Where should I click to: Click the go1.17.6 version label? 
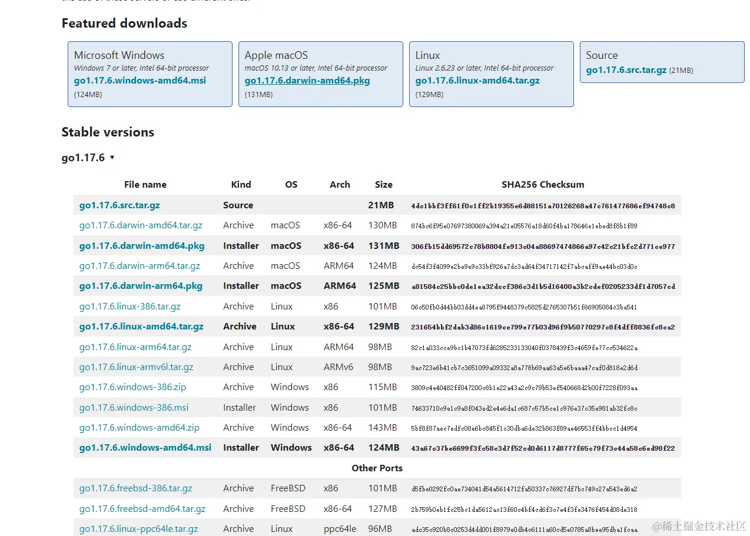83,158
